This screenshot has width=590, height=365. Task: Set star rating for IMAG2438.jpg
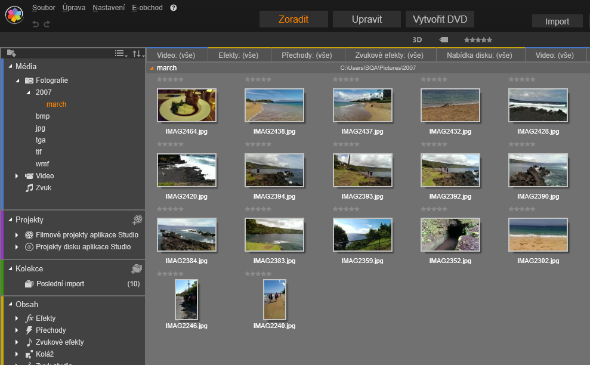[x=258, y=80]
